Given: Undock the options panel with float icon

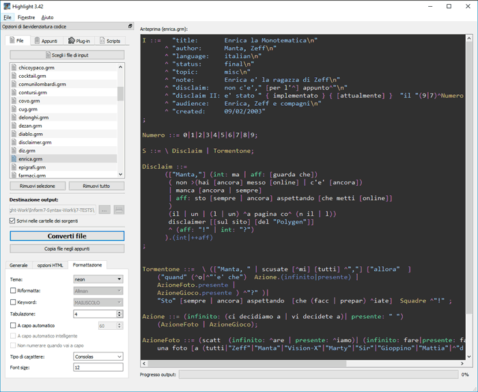Looking at the screenshot, I should click(x=130, y=26).
